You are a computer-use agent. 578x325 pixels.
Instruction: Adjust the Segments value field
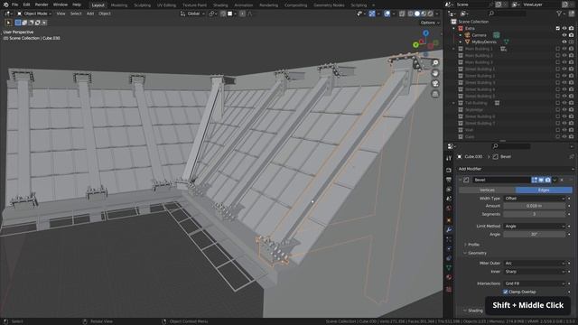point(534,214)
